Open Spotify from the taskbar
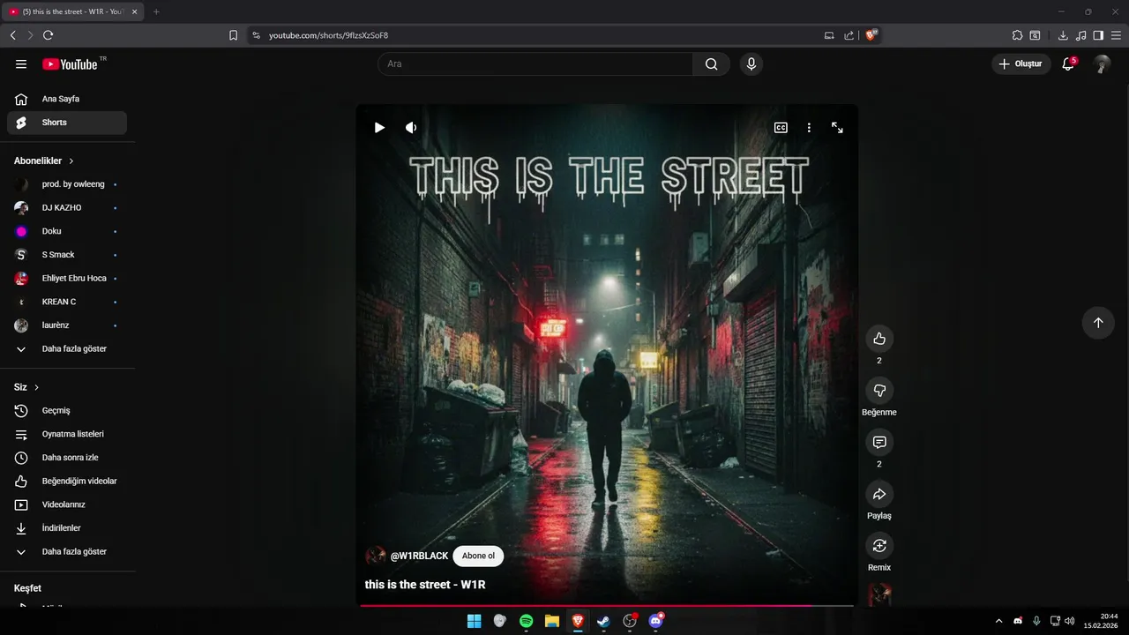This screenshot has height=635, width=1129. [x=526, y=621]
